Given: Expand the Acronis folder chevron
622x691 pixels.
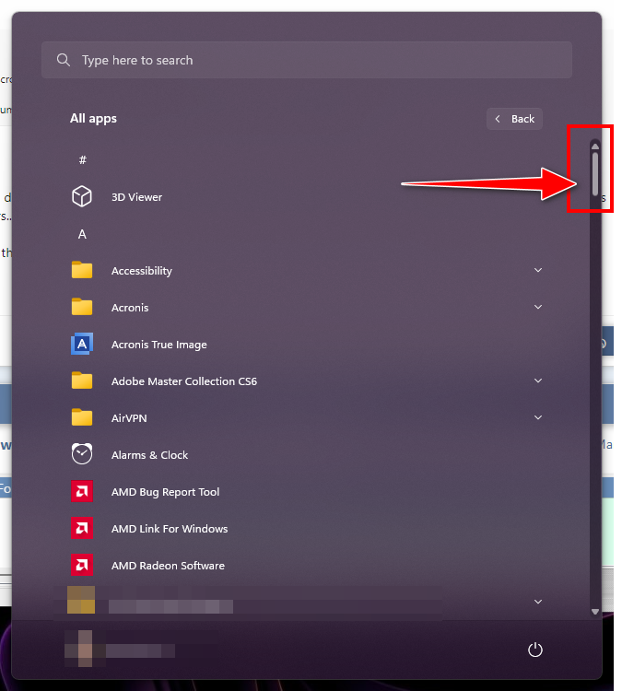Looking at the screenshot, I should pos(538,307).
